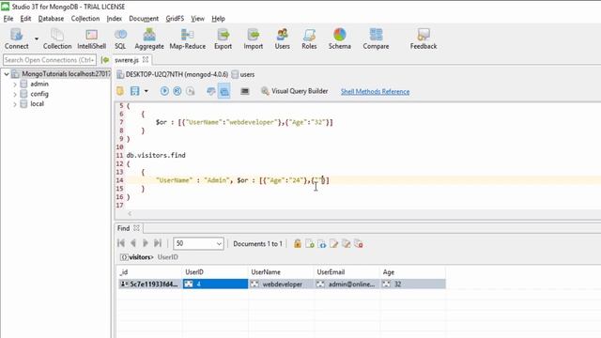Open the Shell Methods Reference link
Viewport: 601px width, 338px height.
click(376, 92)
